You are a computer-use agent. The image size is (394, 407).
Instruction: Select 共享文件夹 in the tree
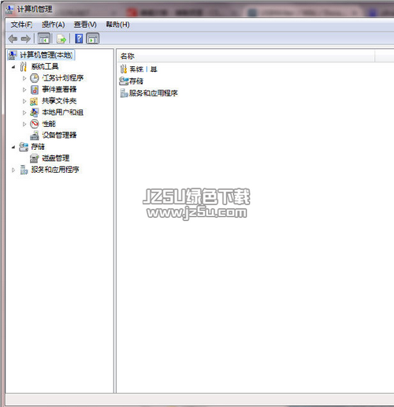(59, 101)
